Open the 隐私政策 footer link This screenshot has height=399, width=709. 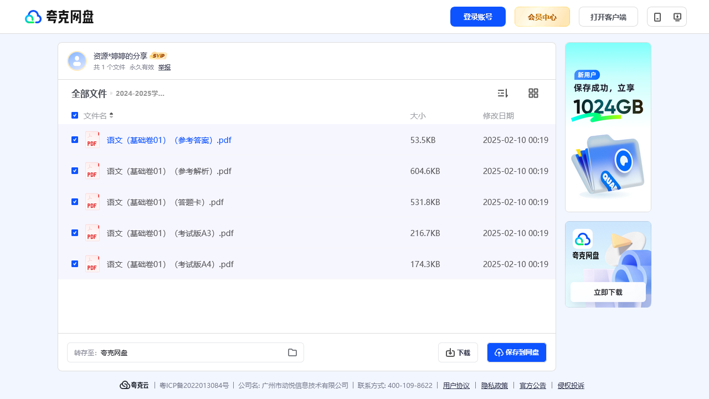[495, 386]
